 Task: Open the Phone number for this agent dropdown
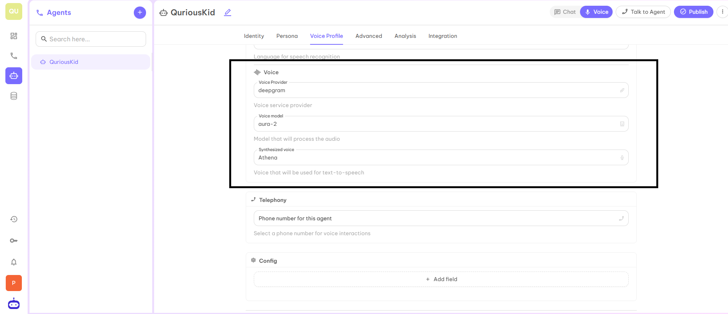(441, 218)
